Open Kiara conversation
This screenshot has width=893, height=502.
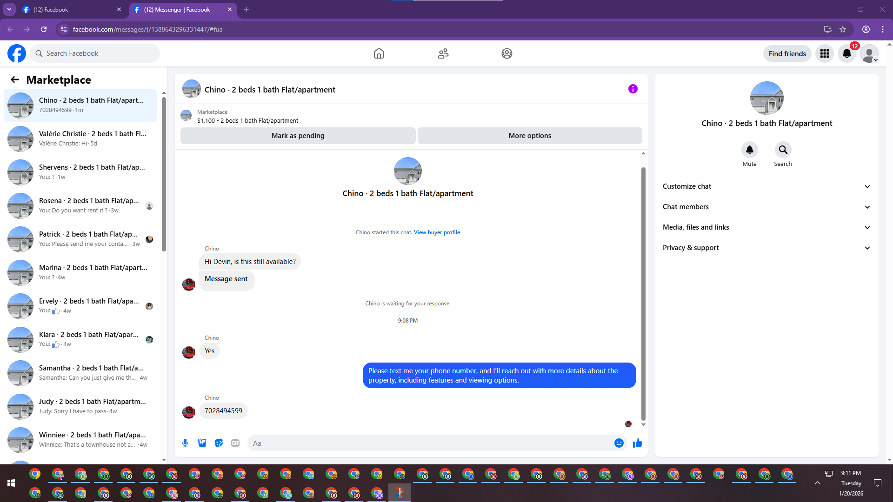[80, 340]
